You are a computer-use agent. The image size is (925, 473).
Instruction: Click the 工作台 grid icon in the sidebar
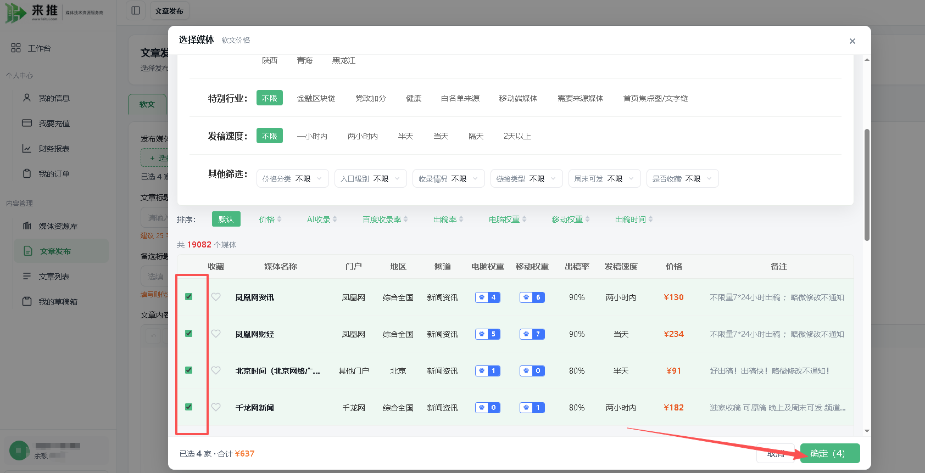click(16, 48)
